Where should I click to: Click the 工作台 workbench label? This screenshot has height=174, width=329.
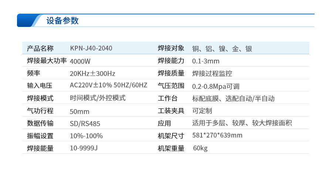(x=167, y=98)
